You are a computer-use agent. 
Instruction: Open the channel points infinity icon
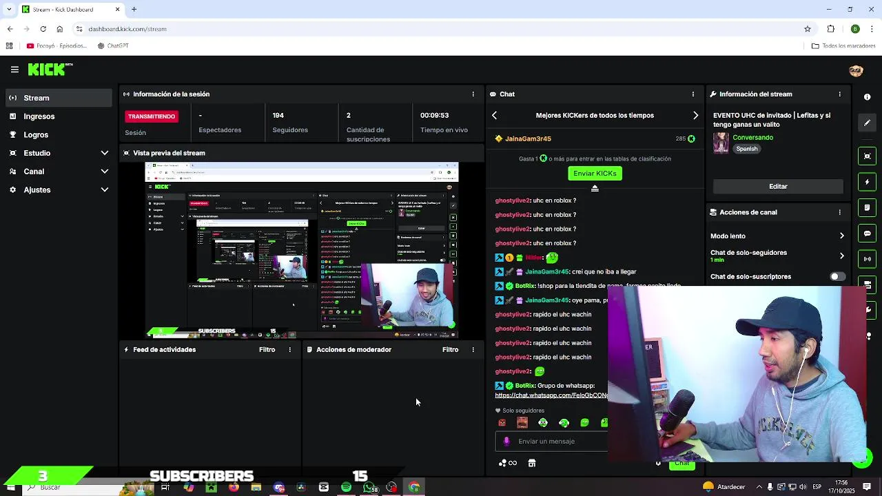click(x=508, y=464)
